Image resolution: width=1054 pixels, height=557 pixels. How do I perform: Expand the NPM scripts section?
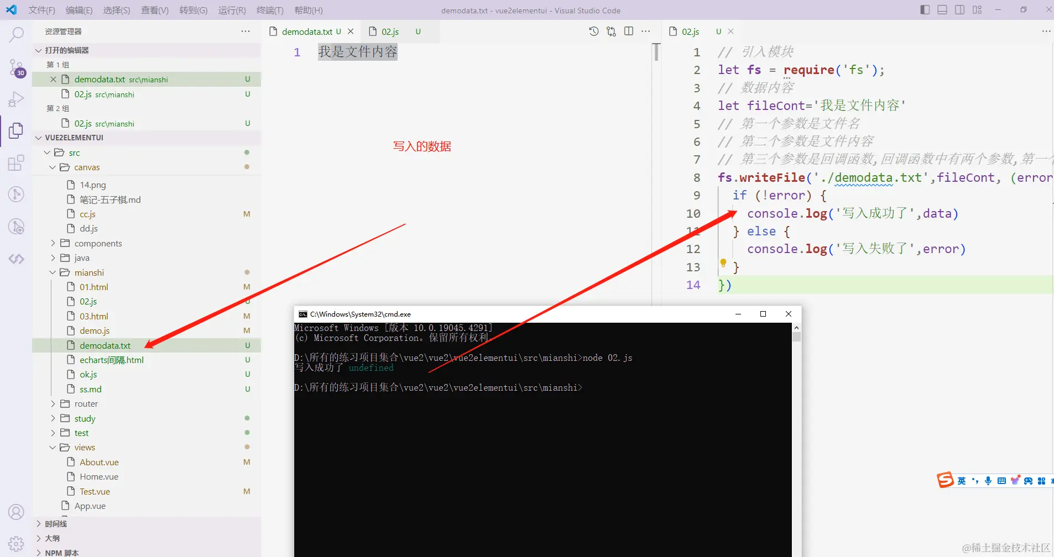coord(147,553)
